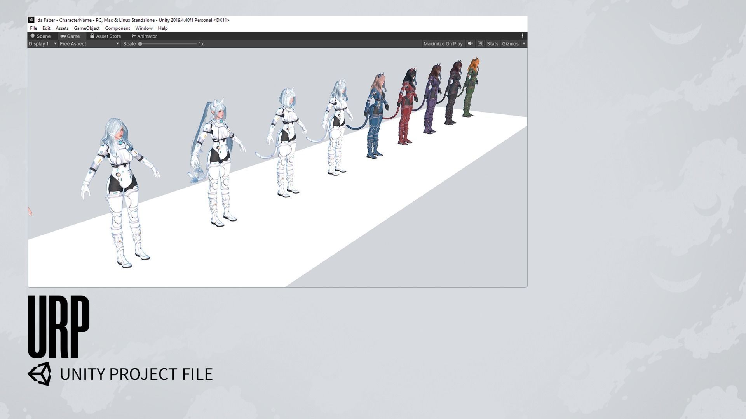Toggle Gizmos display in Game view

[x=510, y=44]
